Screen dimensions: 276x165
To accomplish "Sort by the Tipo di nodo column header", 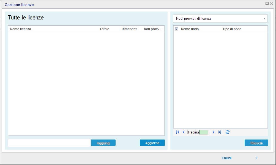I will 232,29.
